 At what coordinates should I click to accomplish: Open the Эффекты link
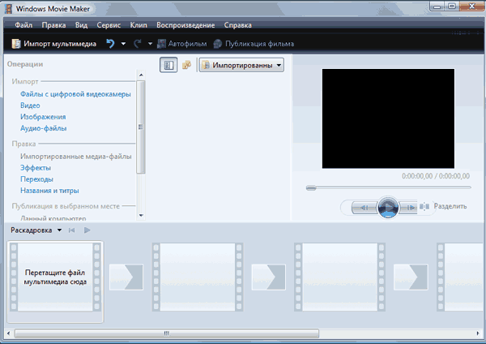pos(36,168)
